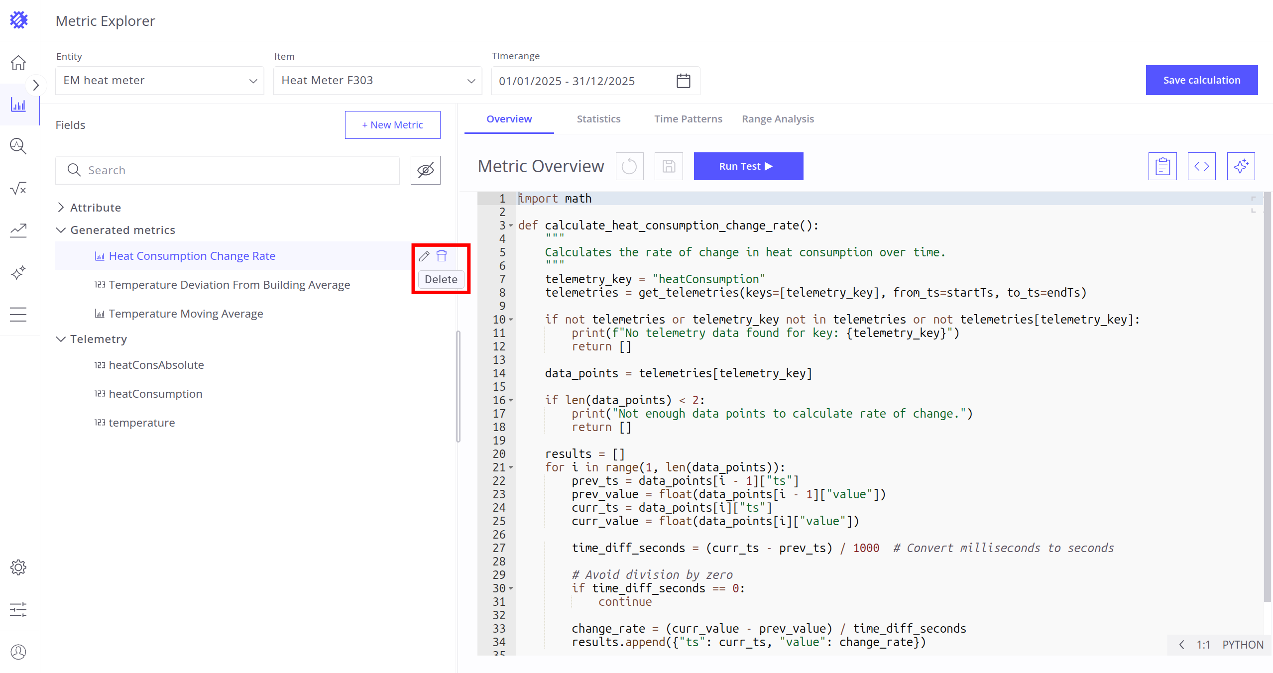Open the Entity dropdown EM heat meter
This screenshot has height=673, width=1273.
[159, 81]
